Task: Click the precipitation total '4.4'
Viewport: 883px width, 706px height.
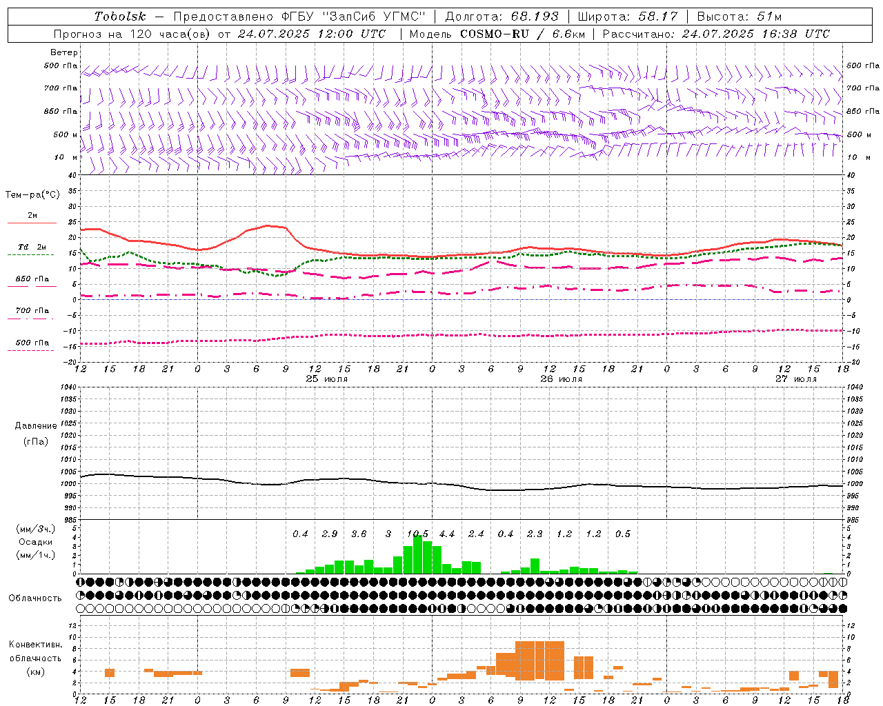Action: pyautogui.click(x=447, y=534)
